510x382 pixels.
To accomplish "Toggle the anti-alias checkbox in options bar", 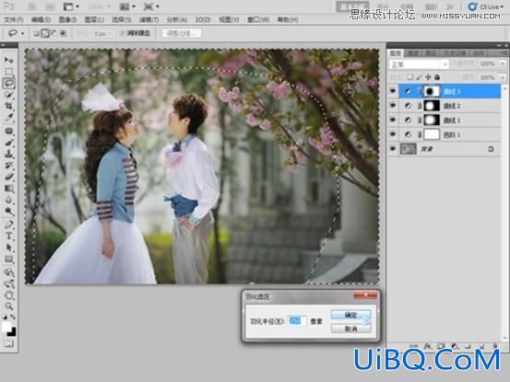I will click(x=123, y=33).
